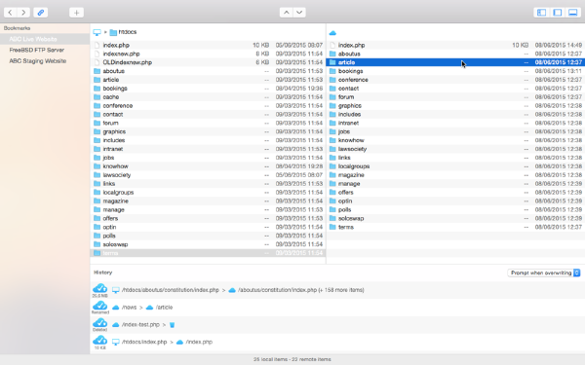Select the remote manage folder
Image resolution: width=585 pixels, height=365 pixels.
(x=455, y=184)
